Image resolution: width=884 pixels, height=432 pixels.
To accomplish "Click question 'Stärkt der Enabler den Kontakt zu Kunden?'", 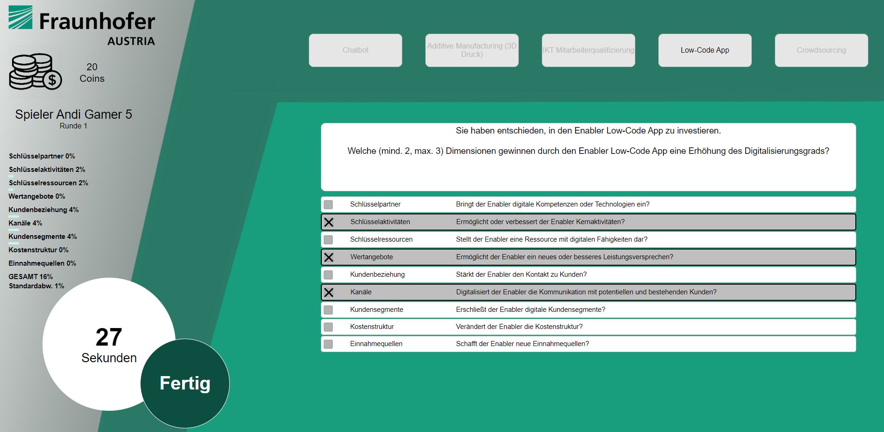I will pos(521,274).
